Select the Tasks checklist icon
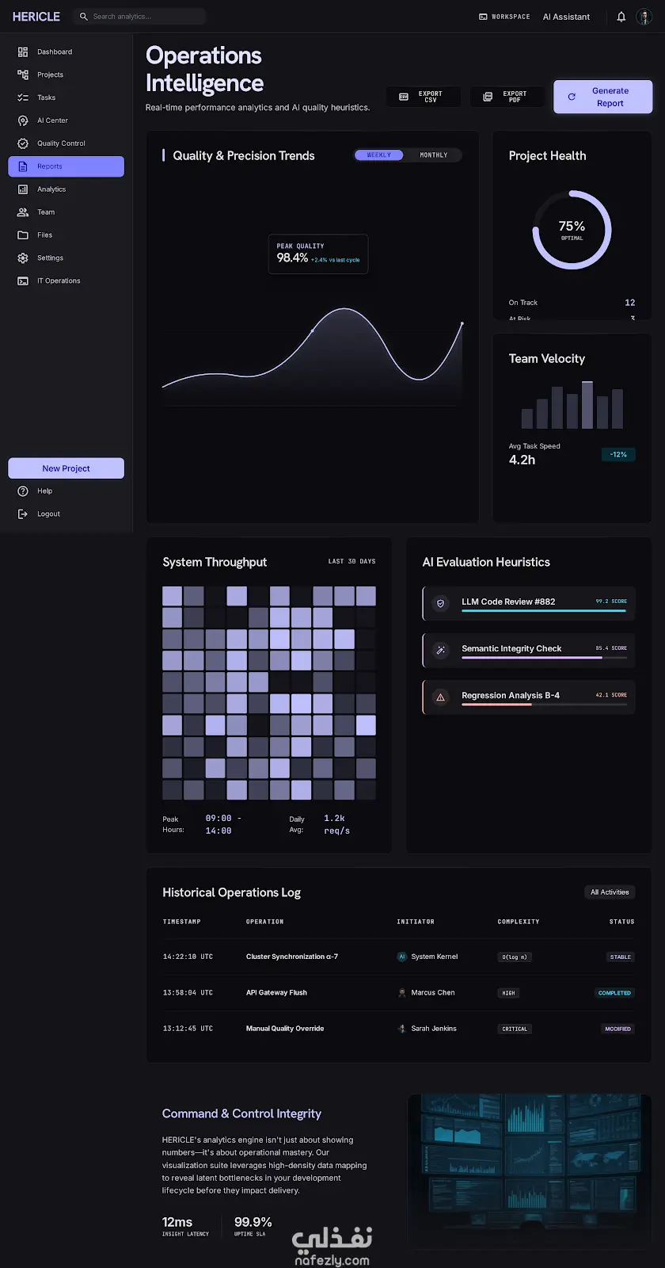The width and height of the screenshot is (665, 1268). click(23, 98)
